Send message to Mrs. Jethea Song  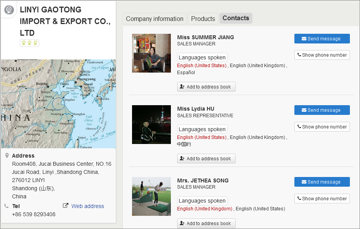(x=322, y=182)
